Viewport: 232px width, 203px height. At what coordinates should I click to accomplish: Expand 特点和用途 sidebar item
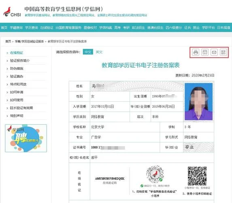(x=18, y=84)
